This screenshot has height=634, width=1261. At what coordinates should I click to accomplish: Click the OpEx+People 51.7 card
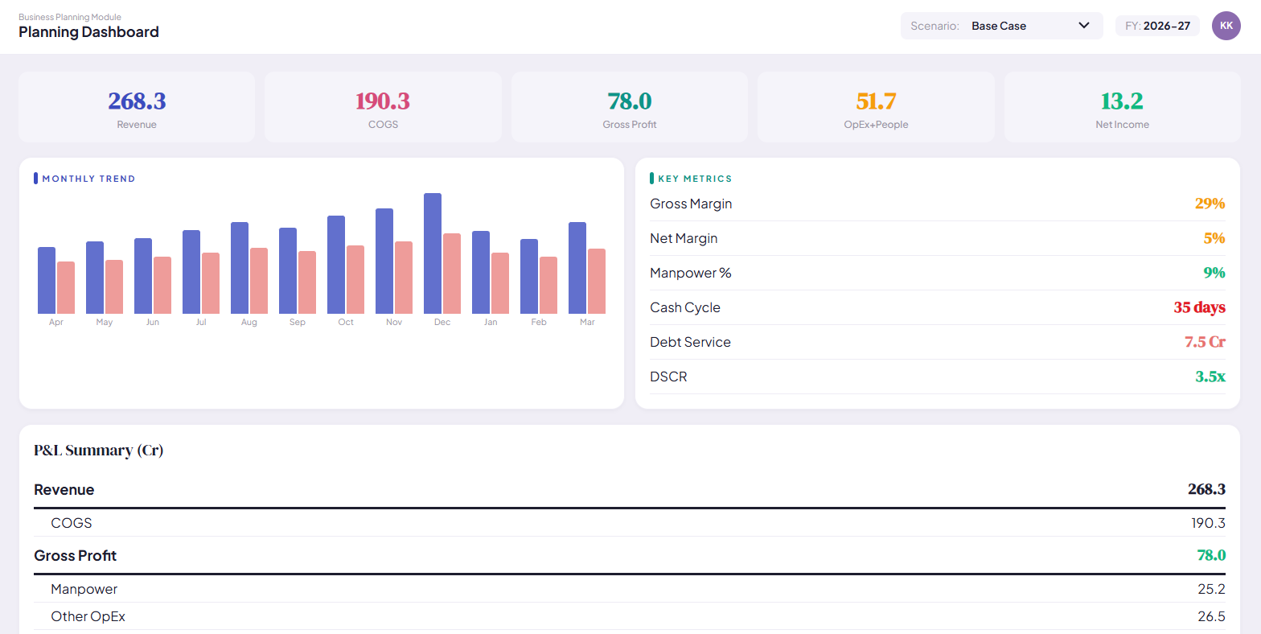pyautogui.click(x=876, y=107)
